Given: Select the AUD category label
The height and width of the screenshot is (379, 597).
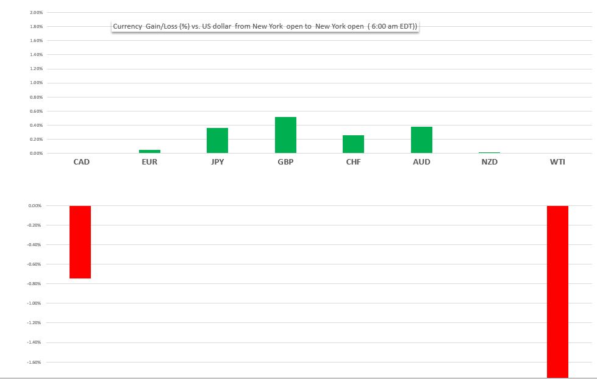Looking at the screenshot, I should 421,162.
